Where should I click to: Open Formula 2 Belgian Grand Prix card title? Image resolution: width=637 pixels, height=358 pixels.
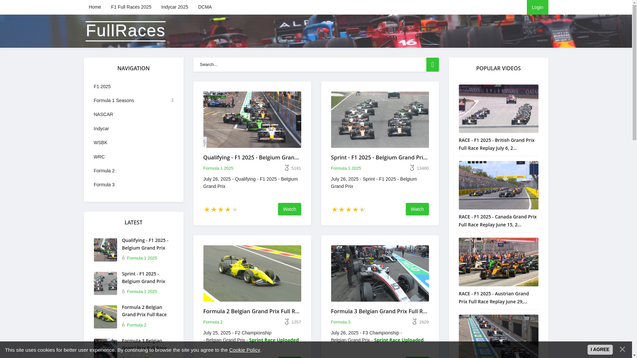[x=251, y=311]
